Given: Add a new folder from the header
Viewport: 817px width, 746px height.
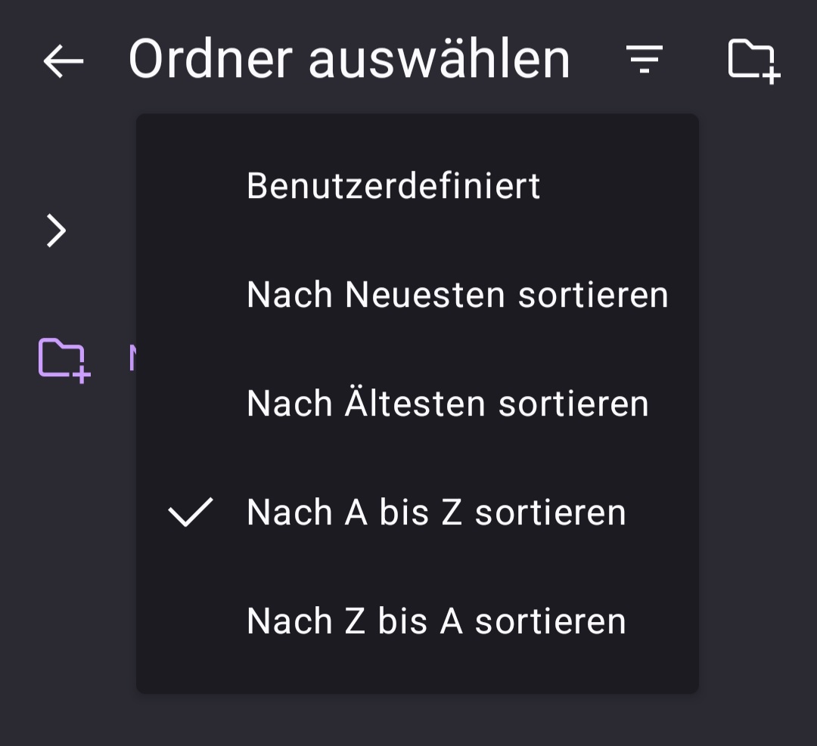Looking at the screenshot, I should coord(753,60).
